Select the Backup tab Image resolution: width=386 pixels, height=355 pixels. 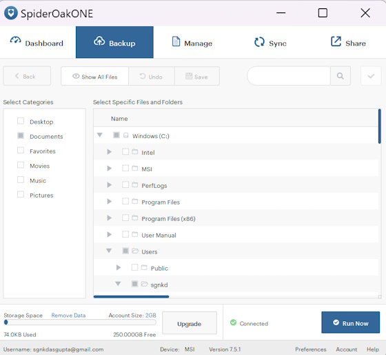coord(114,42)
